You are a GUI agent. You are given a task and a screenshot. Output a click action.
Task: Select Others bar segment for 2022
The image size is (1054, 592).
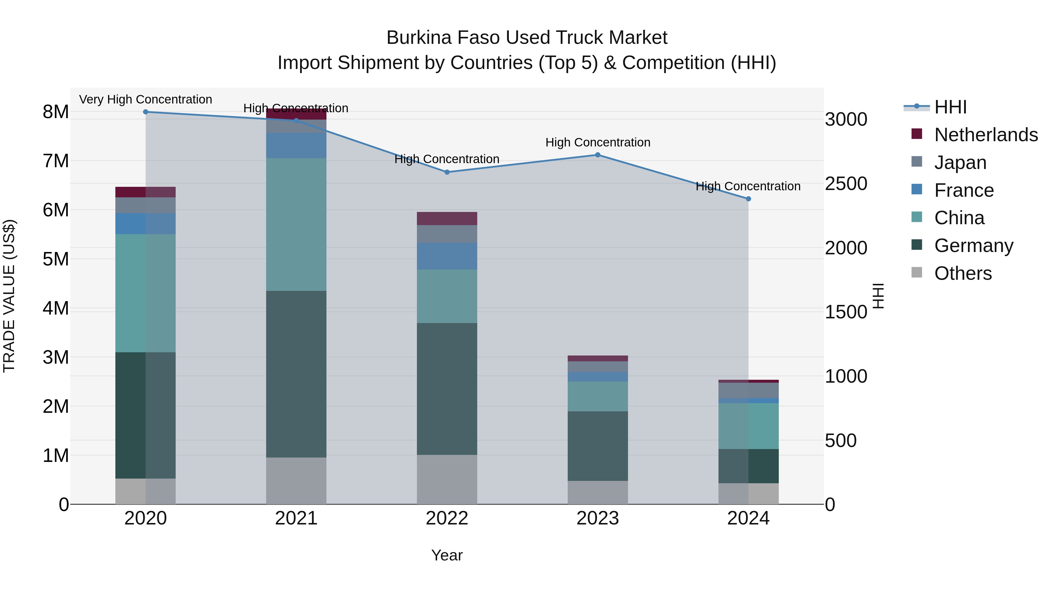tap(447, 479)
